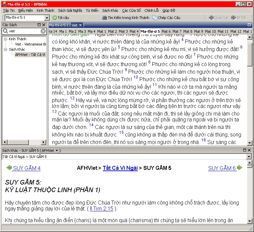Image resolution: width=254 pixels, height=232 pixels.
Task: Click green left arrow beside SUY GẪM 4
Action: coord(9,168)
